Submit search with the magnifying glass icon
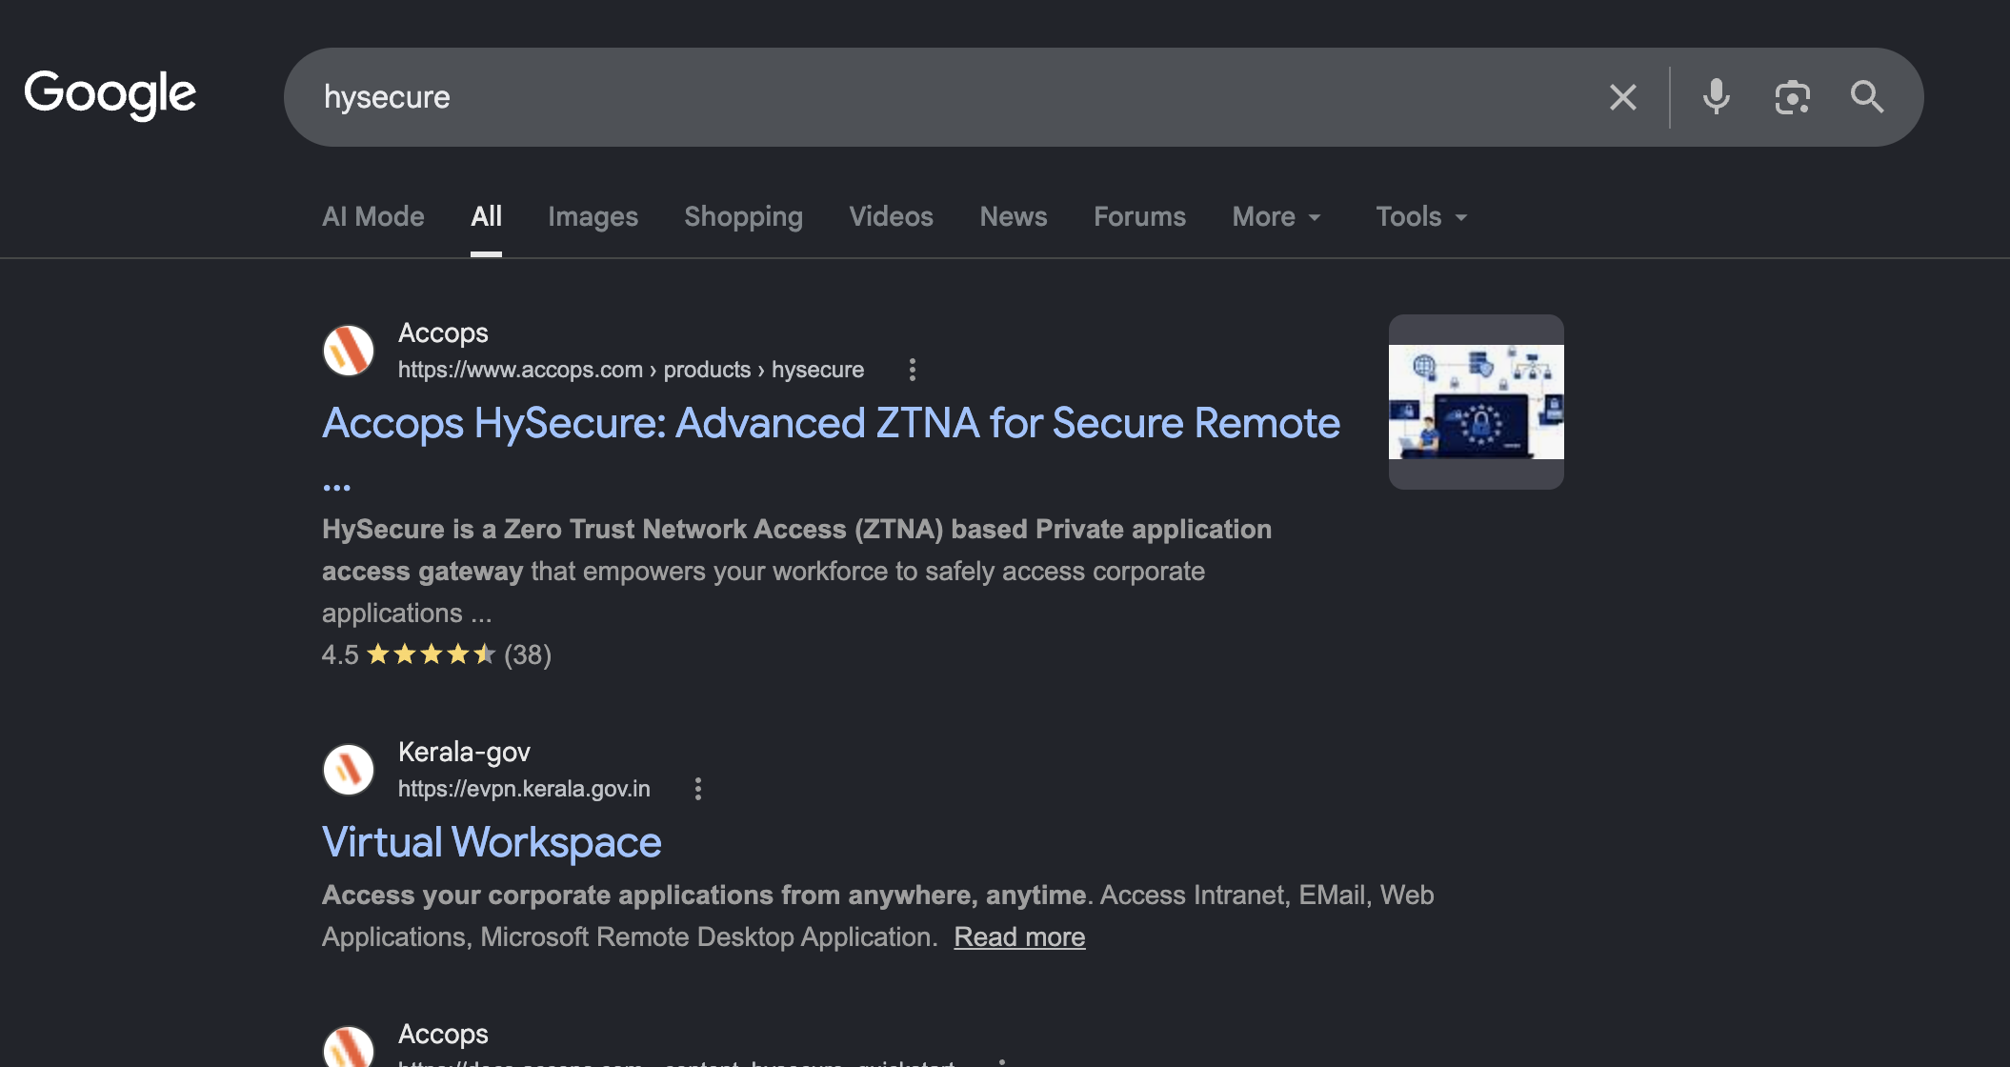The height and width of the screenshot is (1067, 2010). point(1867,97)
